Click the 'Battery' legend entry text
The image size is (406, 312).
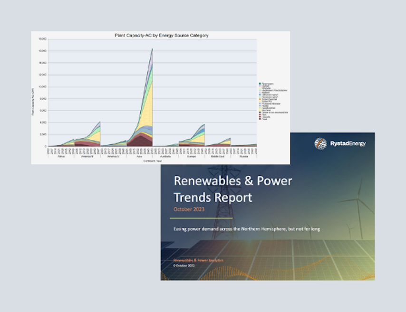[266, 92]
